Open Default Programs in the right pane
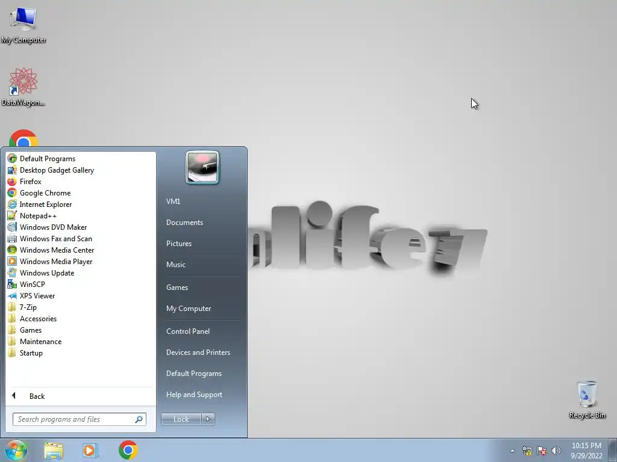The width and height of the screenshot is (617, 462). (194, 374)
